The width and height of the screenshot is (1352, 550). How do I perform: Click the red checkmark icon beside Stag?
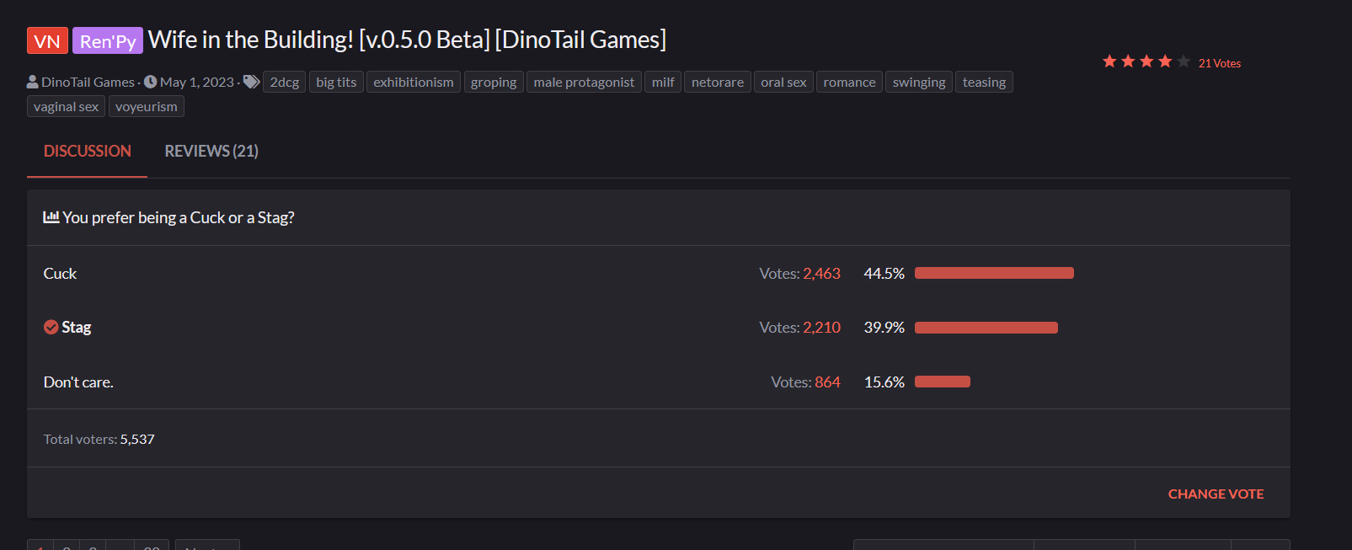click(51, 328)
